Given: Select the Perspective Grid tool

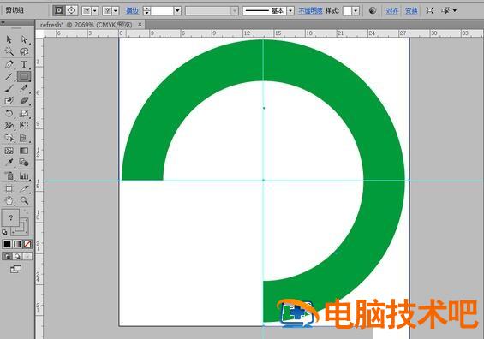Looking at the screenshot, I should (x=24, y=138).
